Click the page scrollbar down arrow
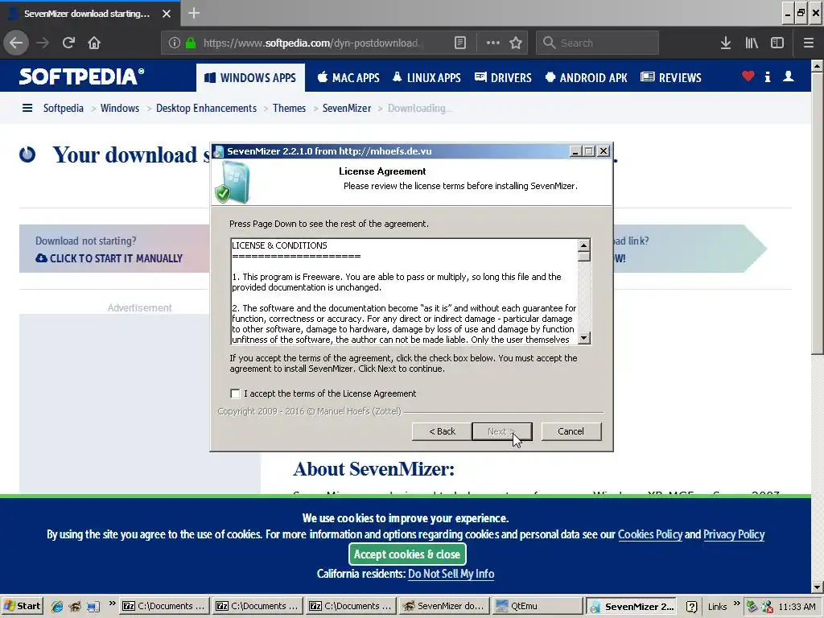This screenshot has height=618, width=824. (x=817, y=587)
